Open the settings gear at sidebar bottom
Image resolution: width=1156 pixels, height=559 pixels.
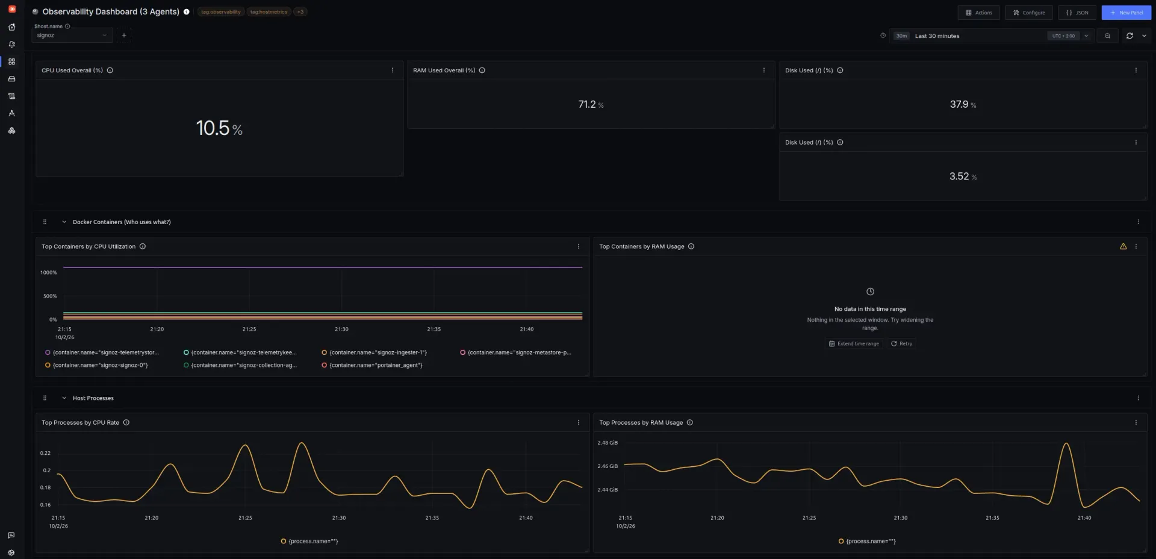(11, 552)
